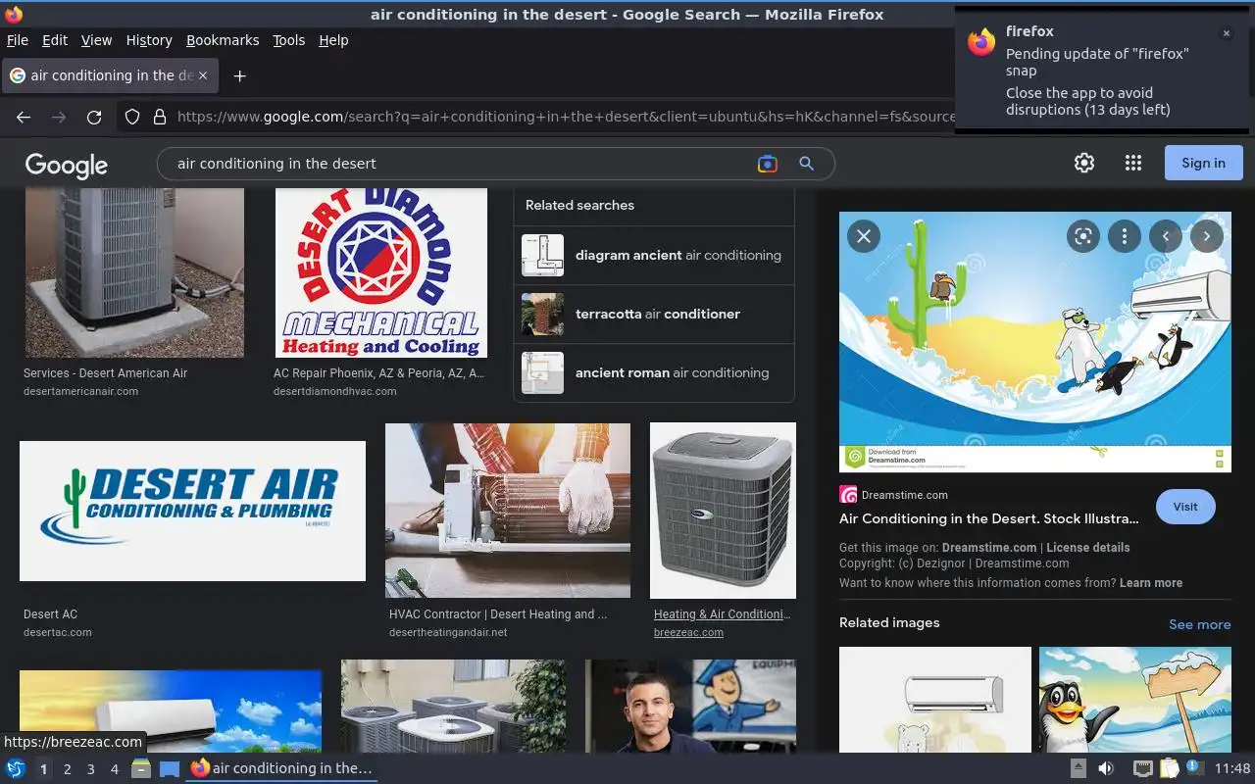This screenshot has width=1255, height=784.
Task: Open the History menu
Action: tap(149, 40)
